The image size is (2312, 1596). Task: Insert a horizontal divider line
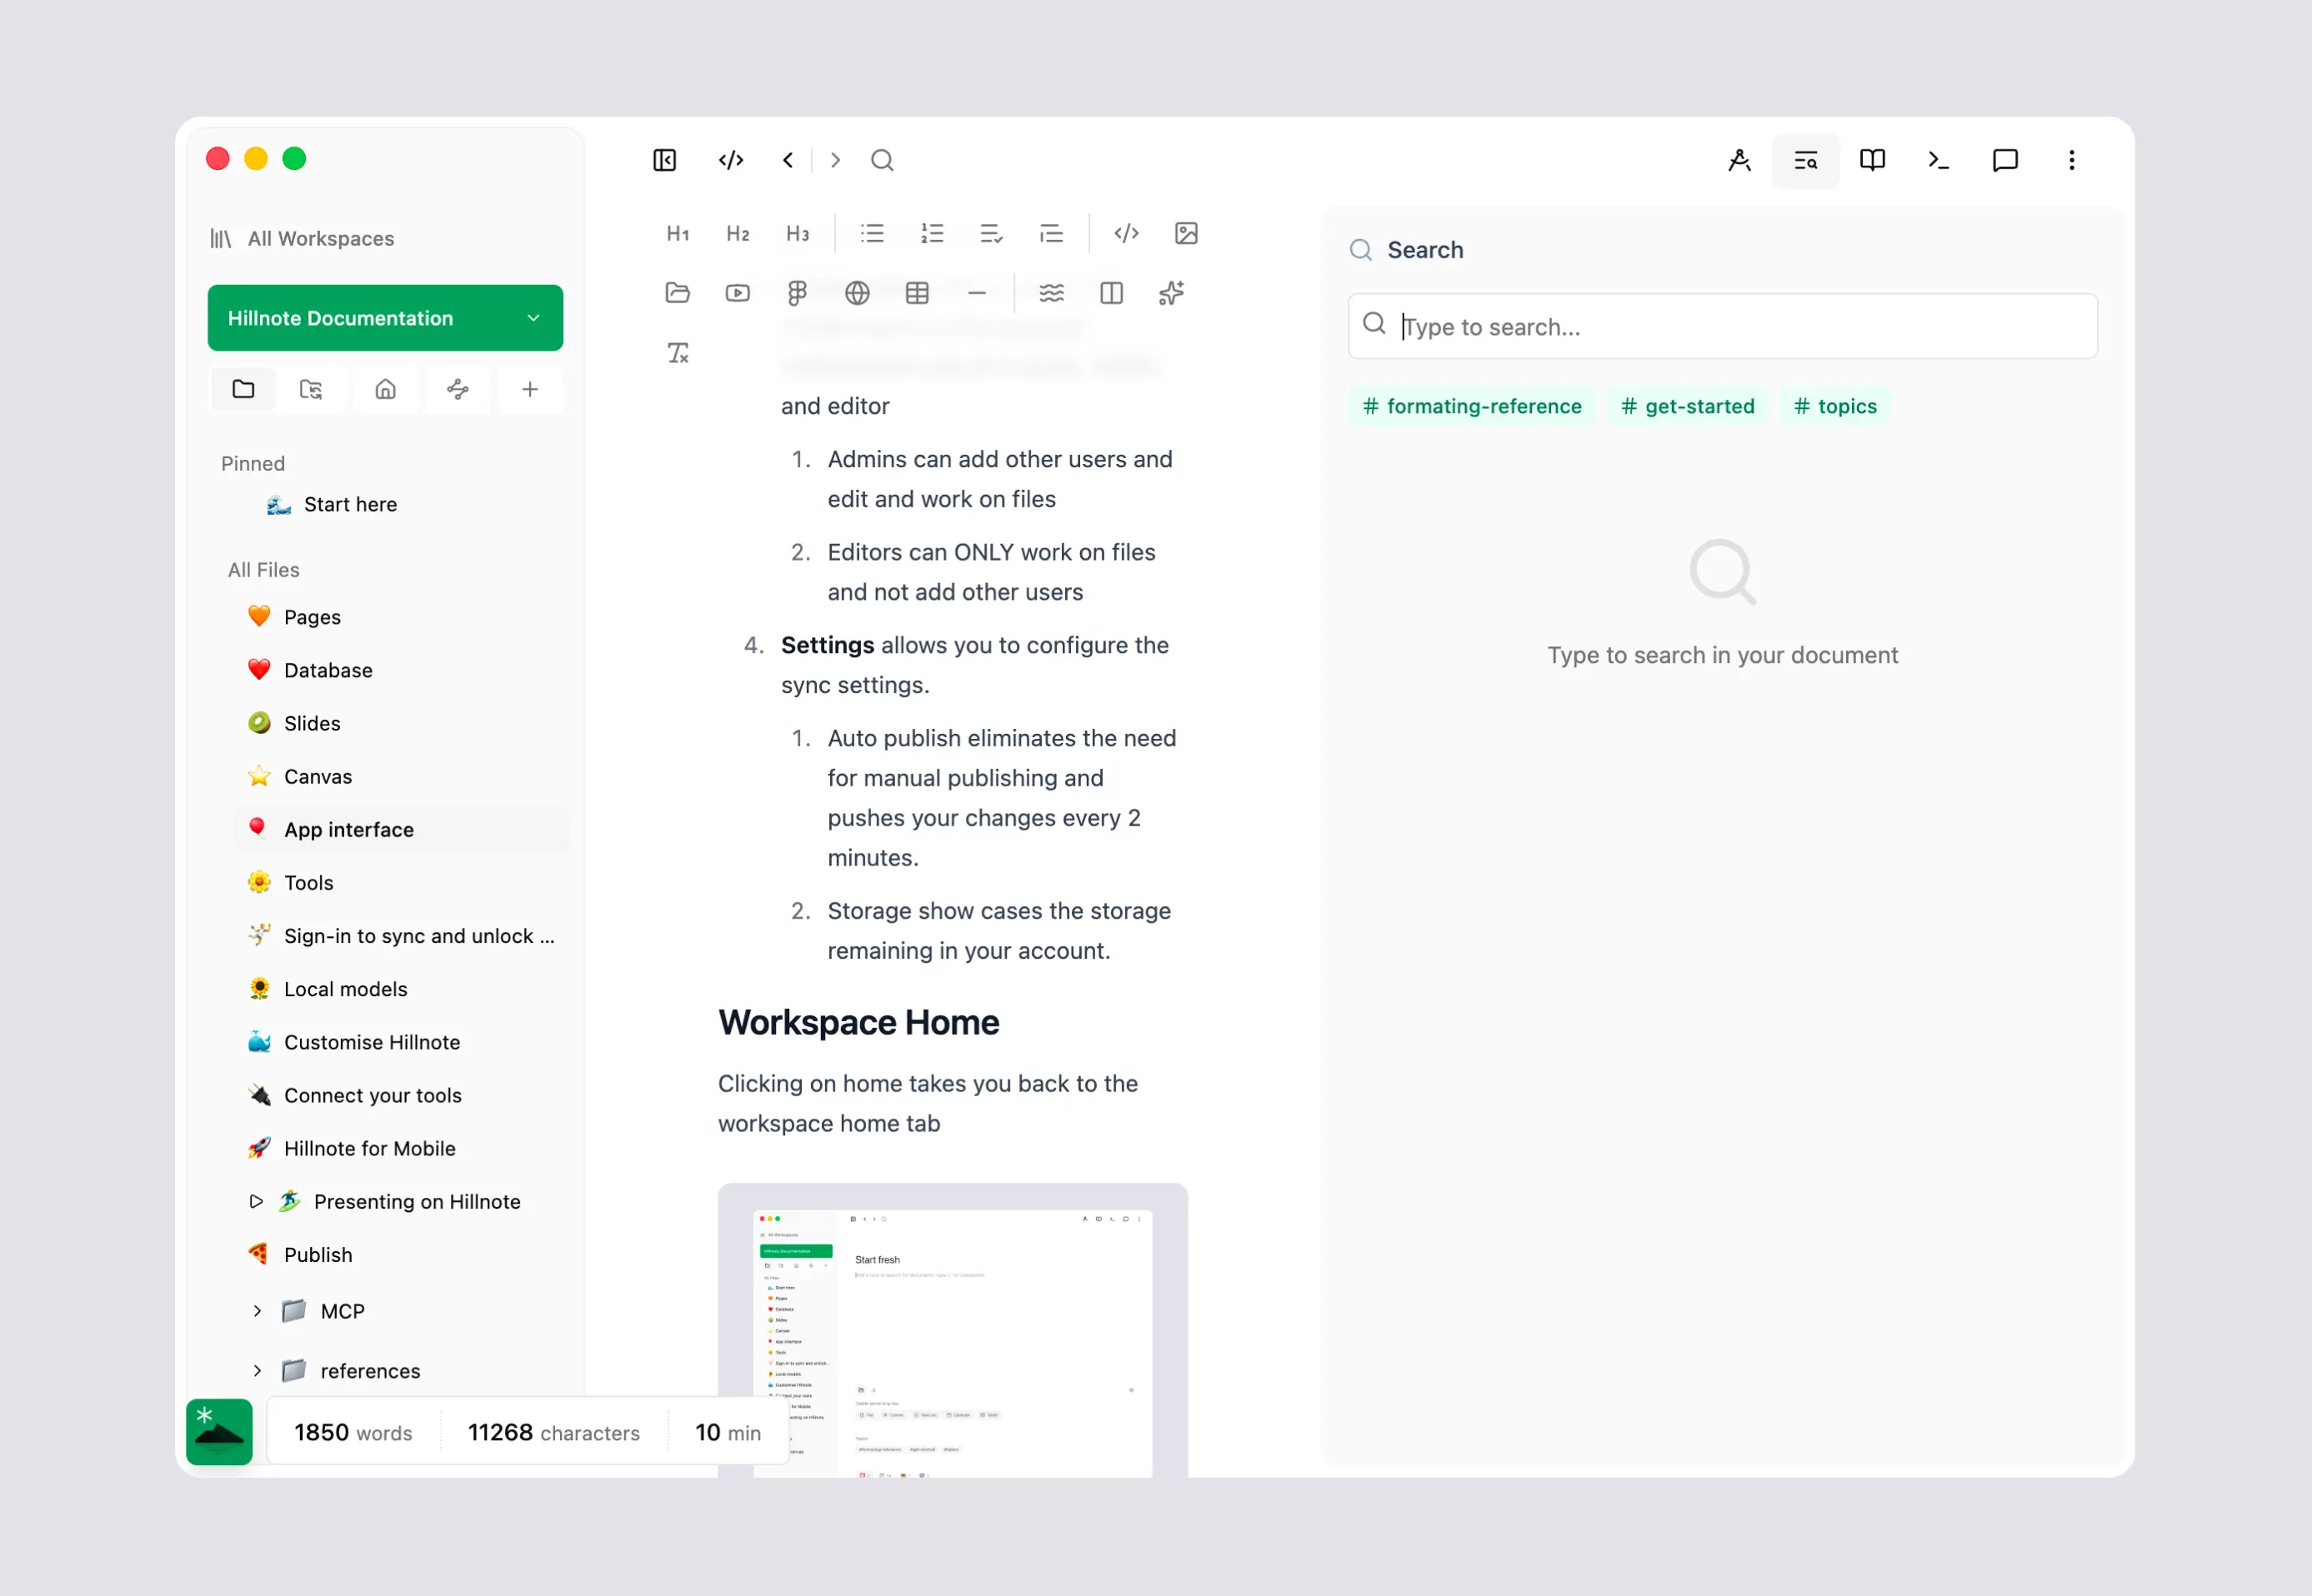(978, 292)
